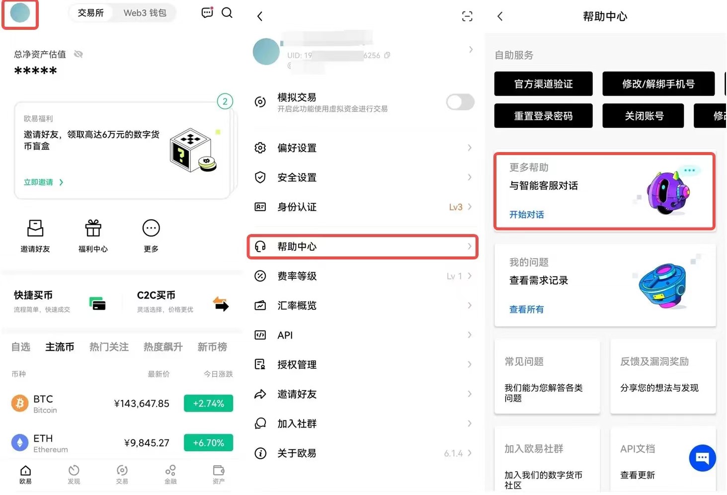Open the floating customer service chat bubble
The width and height of the screenshot is (727, 495).
702,458
